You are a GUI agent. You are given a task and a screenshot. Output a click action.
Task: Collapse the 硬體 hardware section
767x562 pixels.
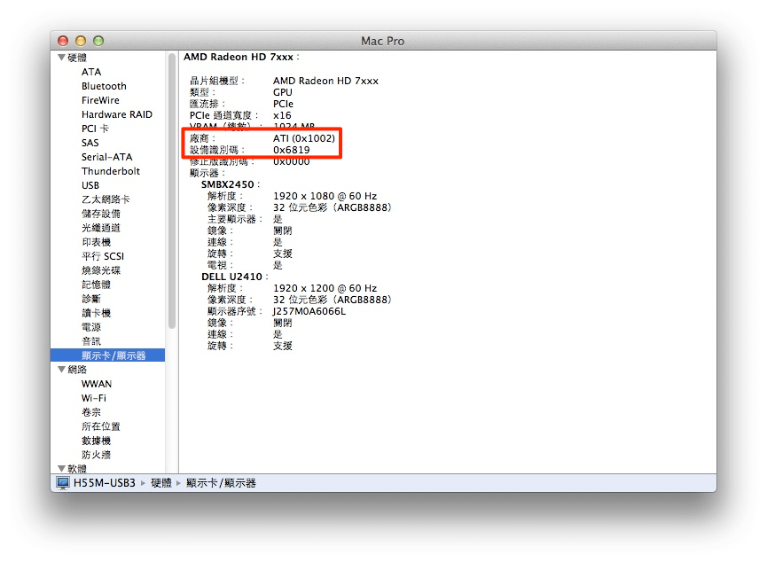[x=62, y=58]
